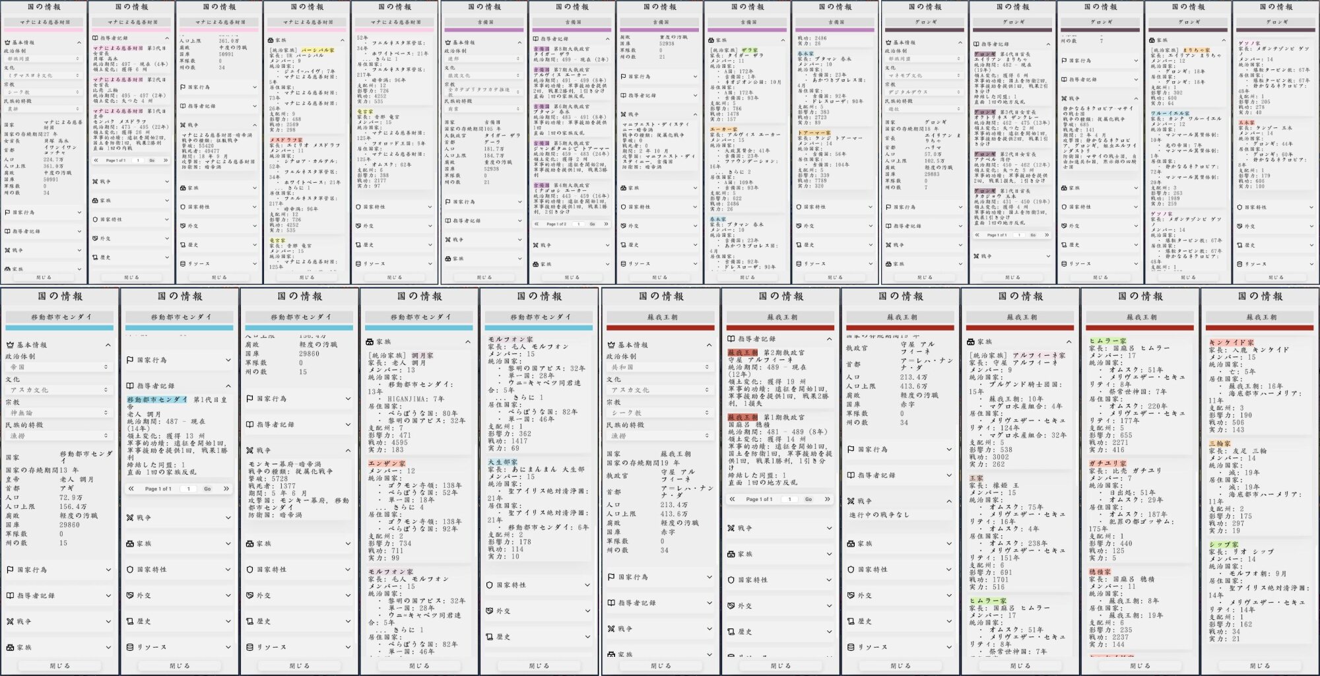Click the 大生部家 family name
The image size is (1320, 676).
(503, 462)
